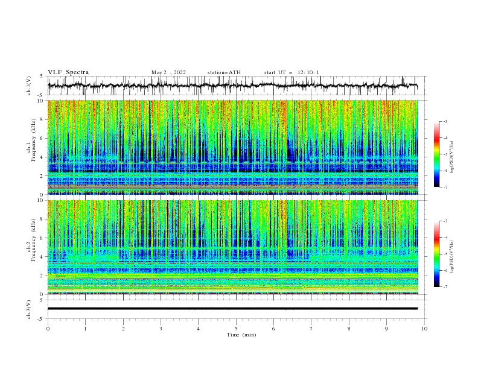The image size is (478, 369).
Task: Click the 'ch.1(V)' axis label at top
Action: 28,86
